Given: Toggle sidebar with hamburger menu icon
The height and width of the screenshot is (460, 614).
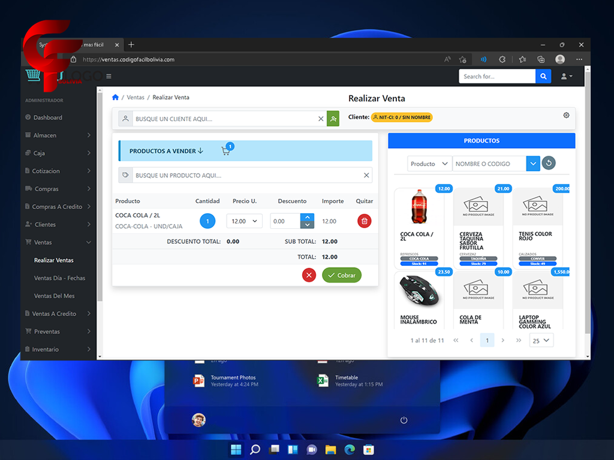Looking at the screenshot, I should (109, 76).
